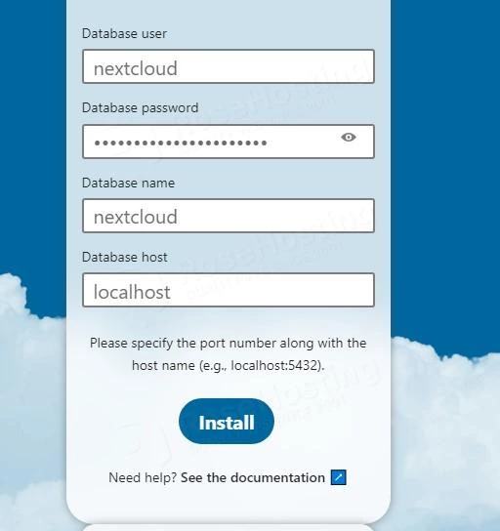The image size is (500, 531).
Task: Open the See the documentation link
Action: tap(253, 478)
